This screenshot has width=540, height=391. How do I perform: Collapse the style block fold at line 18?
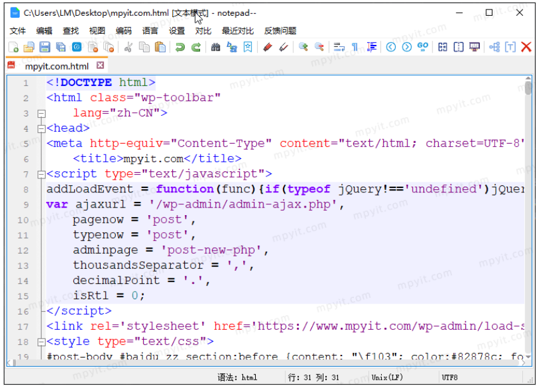tap(41, 341)
